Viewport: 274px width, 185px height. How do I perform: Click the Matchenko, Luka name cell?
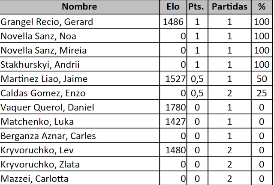[x=79, y=121]
